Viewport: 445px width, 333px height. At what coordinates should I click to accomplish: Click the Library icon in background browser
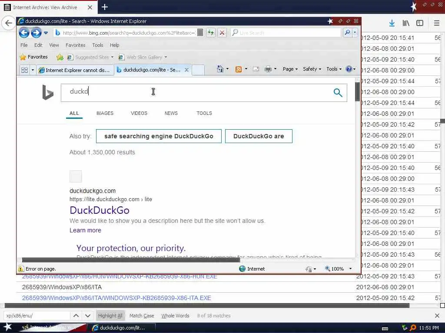point(406,23)
